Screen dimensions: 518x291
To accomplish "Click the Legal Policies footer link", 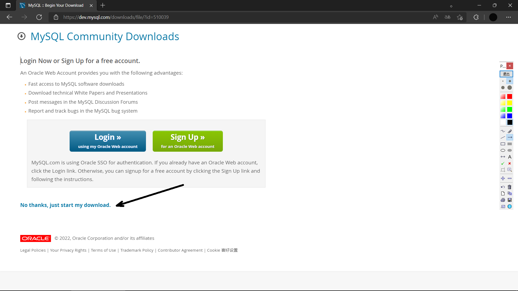I will tap(33, 250).
